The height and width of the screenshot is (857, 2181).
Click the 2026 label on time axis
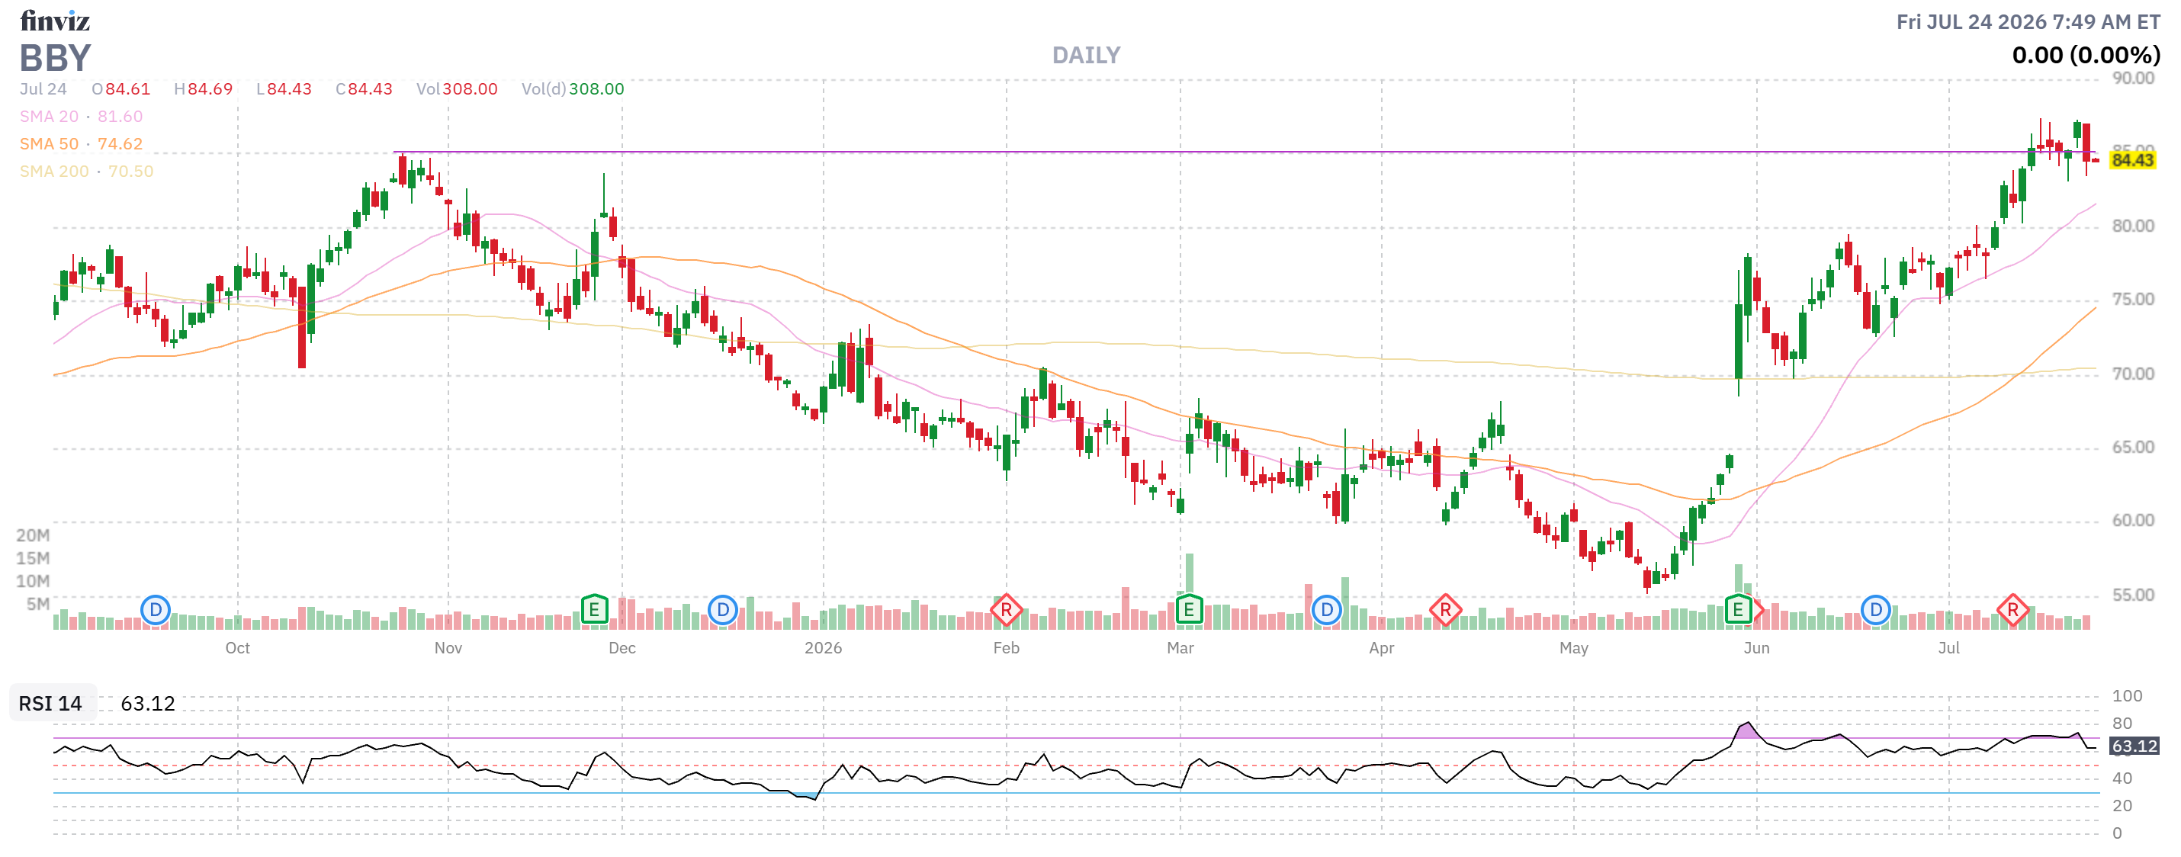coord(823,648)
